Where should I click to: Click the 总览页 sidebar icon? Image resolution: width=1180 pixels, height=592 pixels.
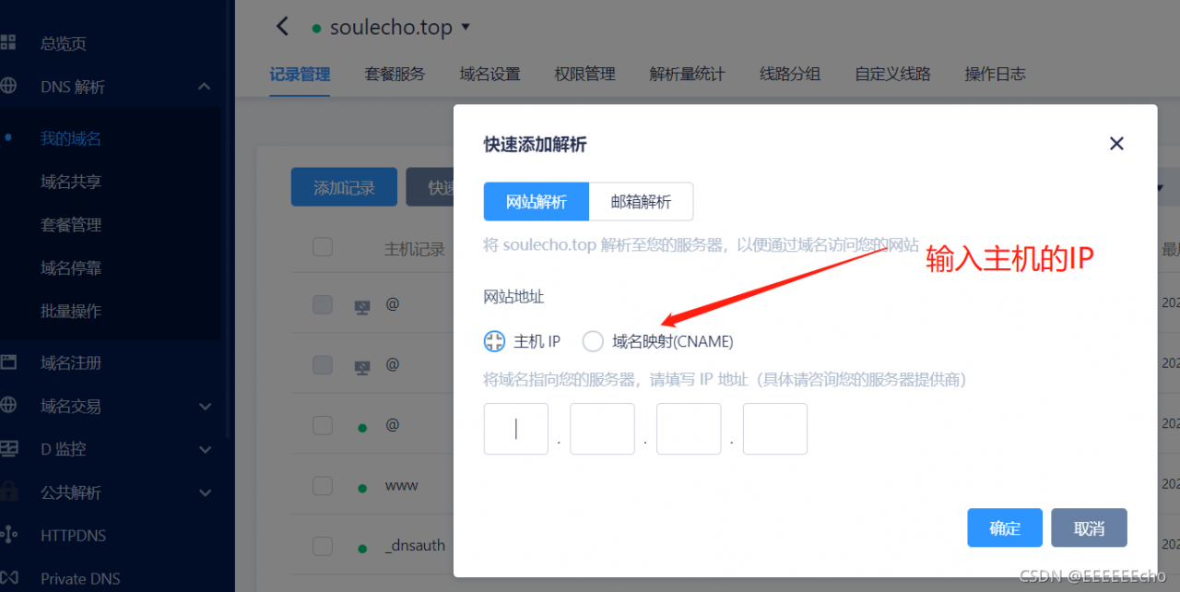coord(7,42)
